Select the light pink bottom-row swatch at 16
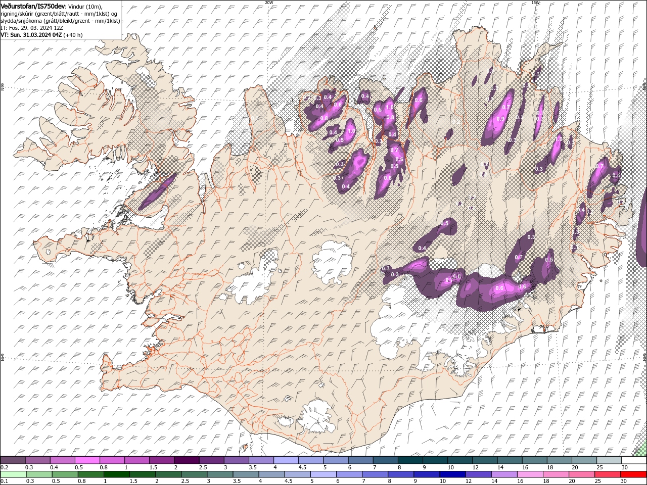This screenshot has width=647, height=485. (530, 474)
